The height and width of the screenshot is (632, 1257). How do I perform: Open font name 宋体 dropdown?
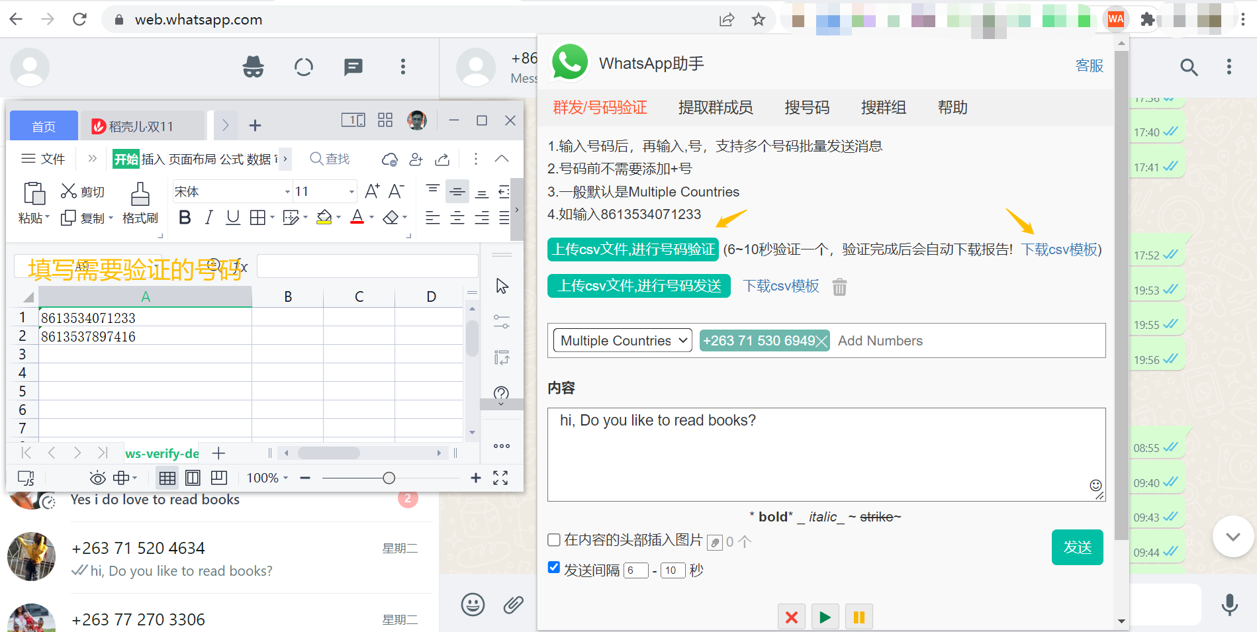pos(287,192)
